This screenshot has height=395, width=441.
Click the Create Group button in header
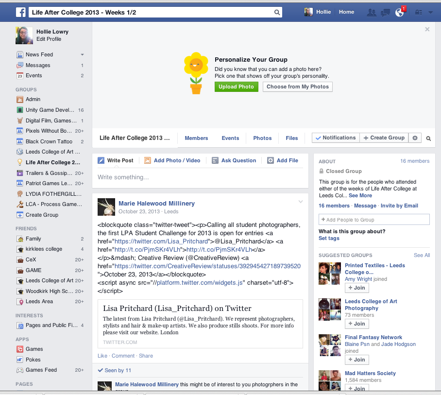pyautogui.click(x=384, y=138)
